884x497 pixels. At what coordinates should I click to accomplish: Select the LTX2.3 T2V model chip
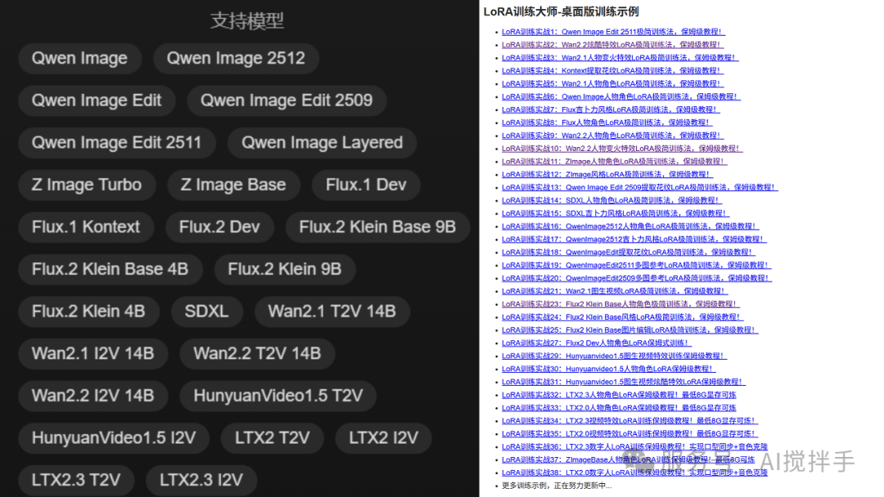(76, 481)
